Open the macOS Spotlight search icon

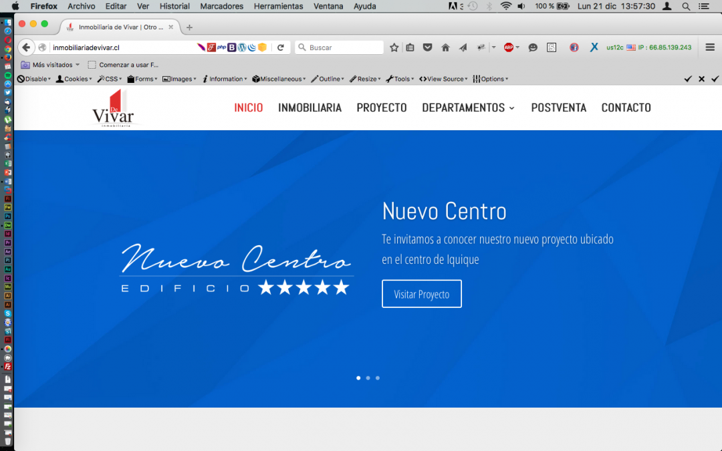point(686,6)
